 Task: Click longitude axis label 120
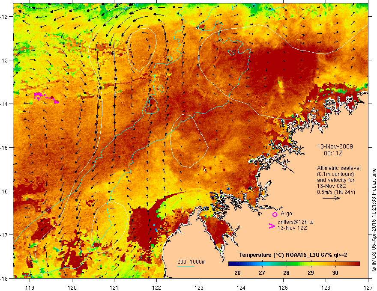[x=72, y=288]
